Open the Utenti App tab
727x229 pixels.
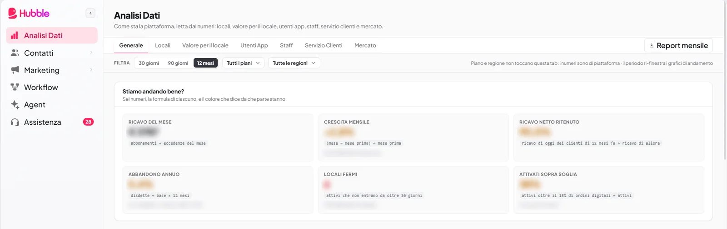click(254, 45)
